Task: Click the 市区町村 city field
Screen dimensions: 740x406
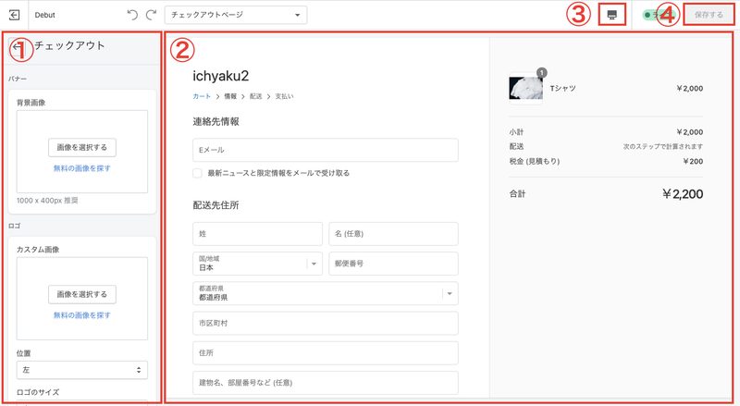Action: 326,324
